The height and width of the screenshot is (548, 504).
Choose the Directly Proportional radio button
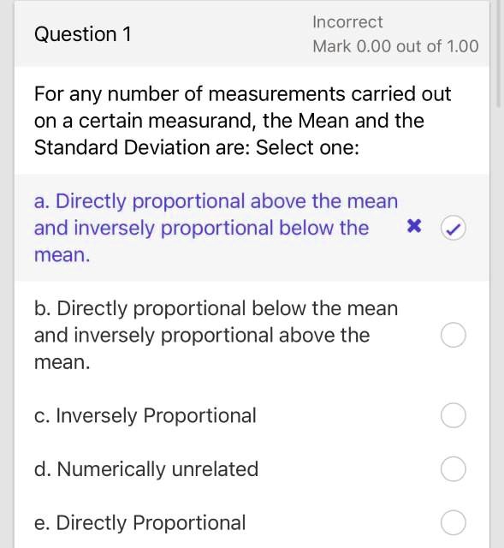(x=453, y=522)
